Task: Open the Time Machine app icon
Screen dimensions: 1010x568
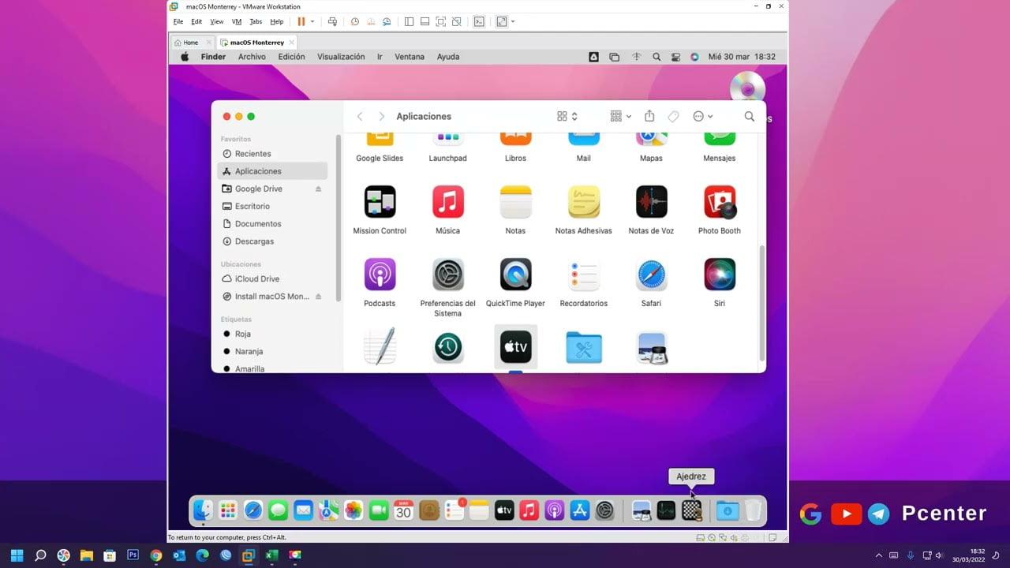Action: click(x=447, y=347)
